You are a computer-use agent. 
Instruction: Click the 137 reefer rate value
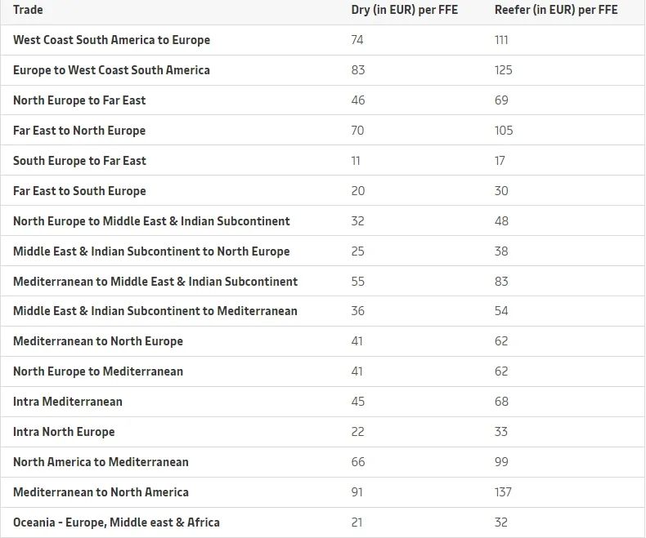(503, 492)
